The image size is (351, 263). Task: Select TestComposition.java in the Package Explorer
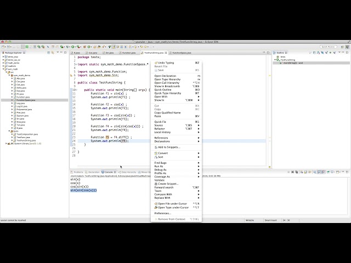(x=27, y=134)
